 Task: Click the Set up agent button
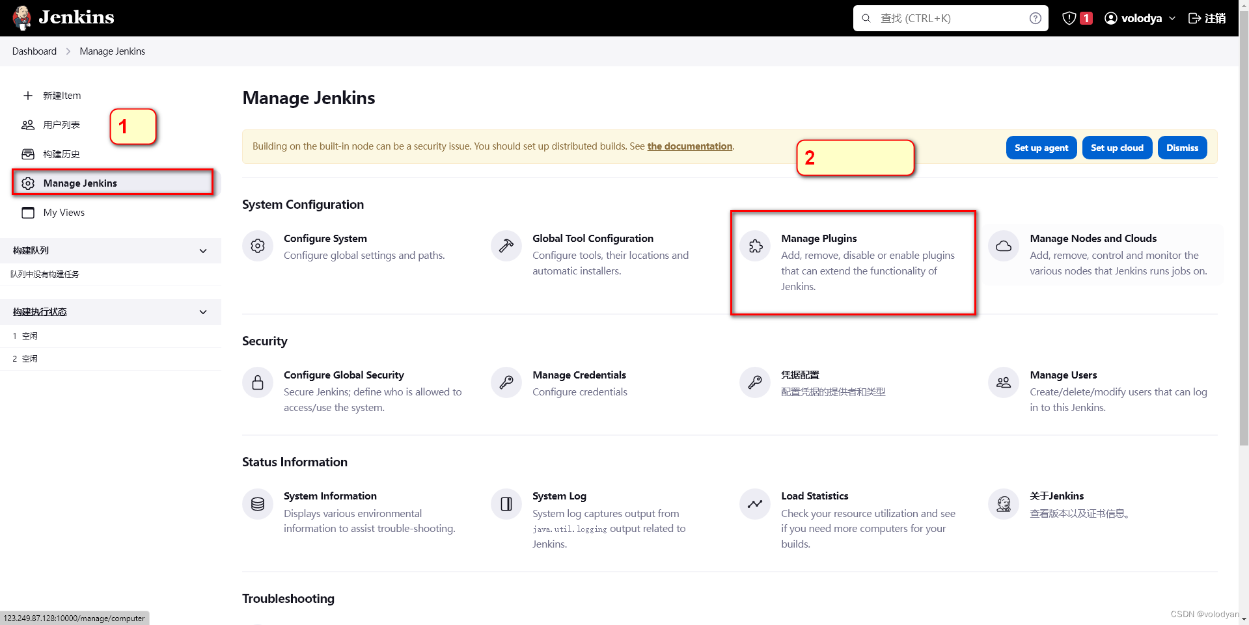click(1041, 148)
